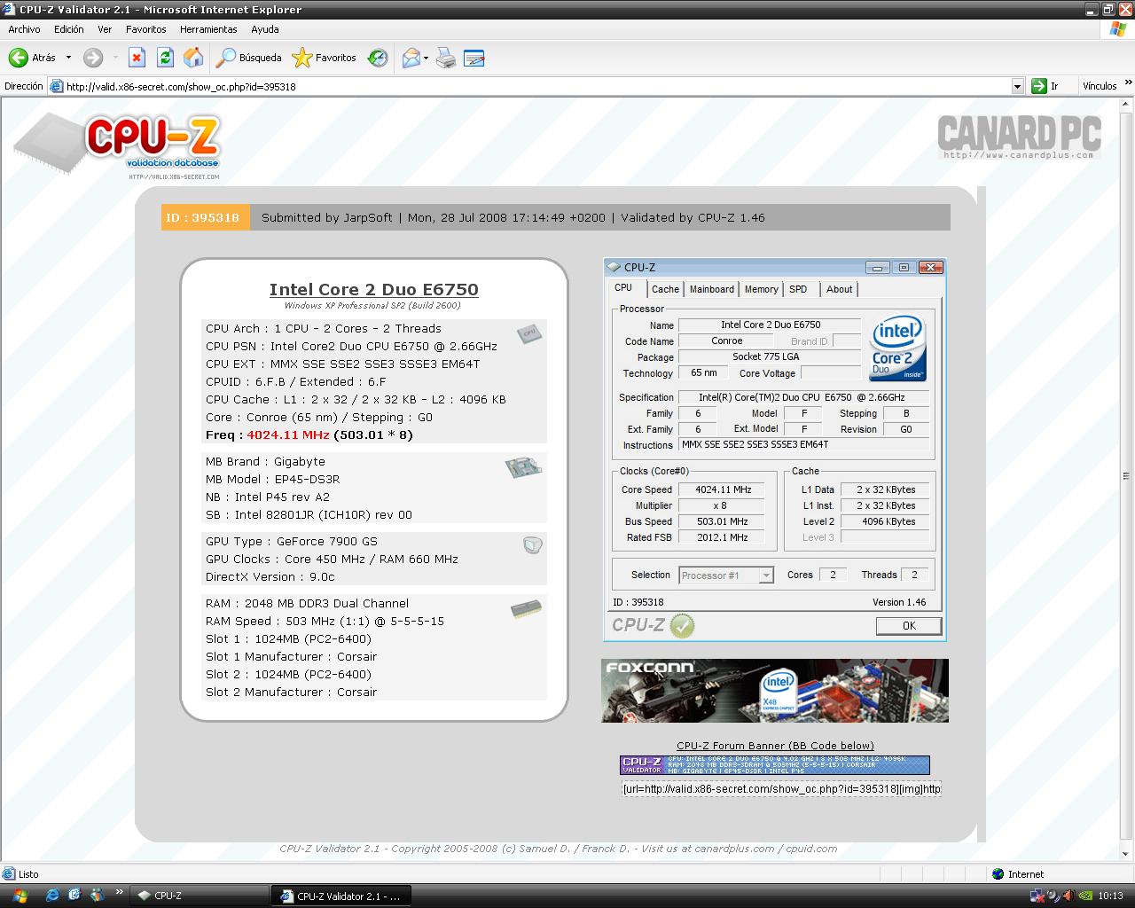Click the Core Speed 4024.11 MHz field
The height and width of the screenshot is (908, 1135).
coord(724,489)
